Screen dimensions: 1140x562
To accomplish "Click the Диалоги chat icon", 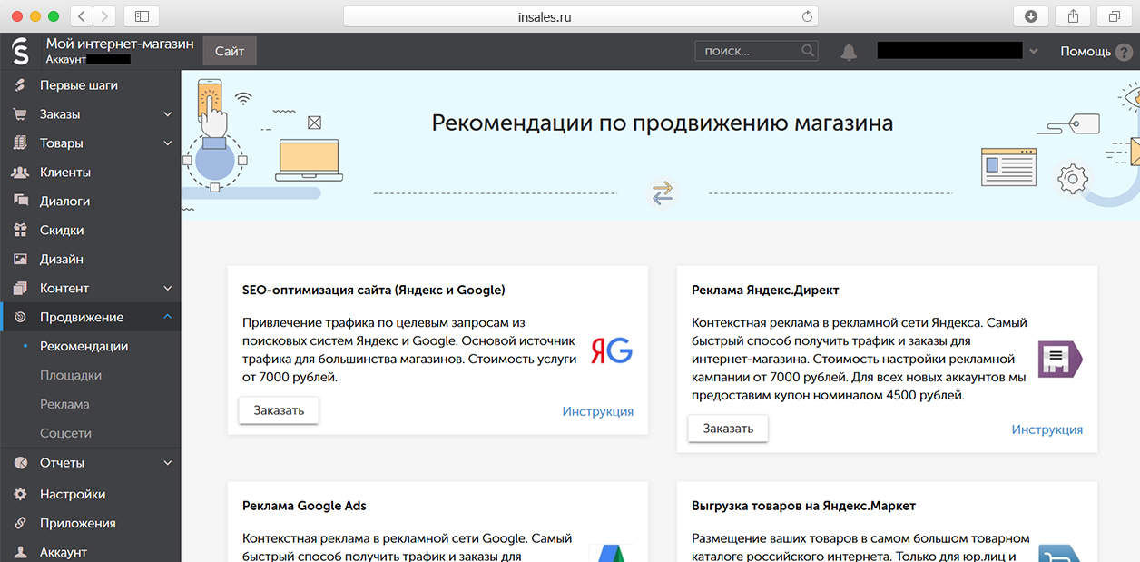I will point(20,202).
